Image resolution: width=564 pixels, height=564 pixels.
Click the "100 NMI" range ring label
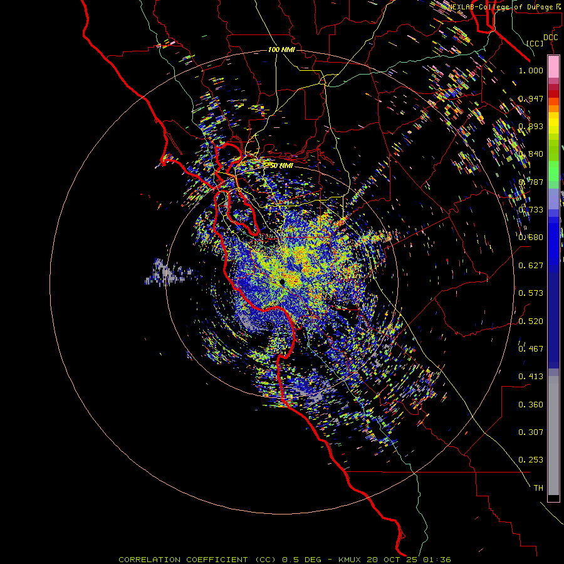tap(281, 50)
